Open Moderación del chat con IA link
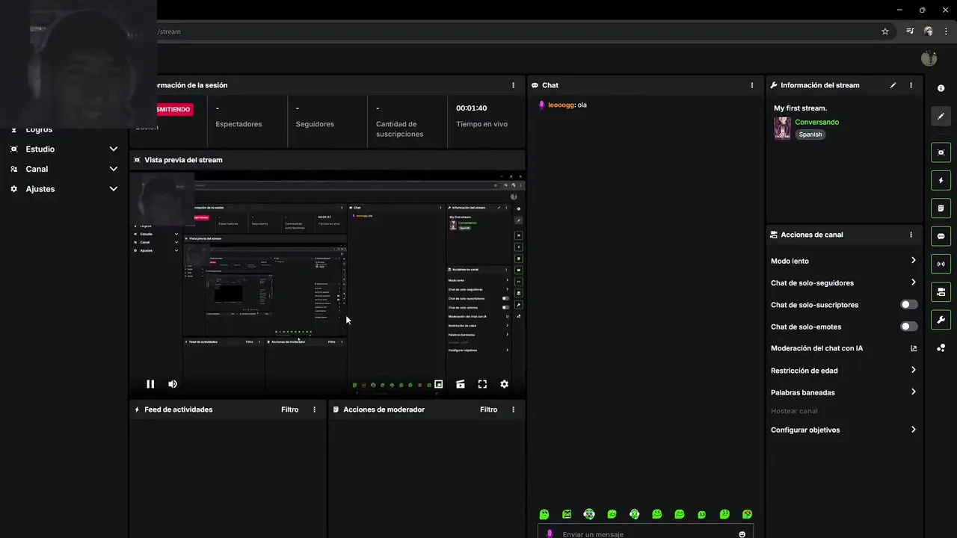 coord(843,348)
